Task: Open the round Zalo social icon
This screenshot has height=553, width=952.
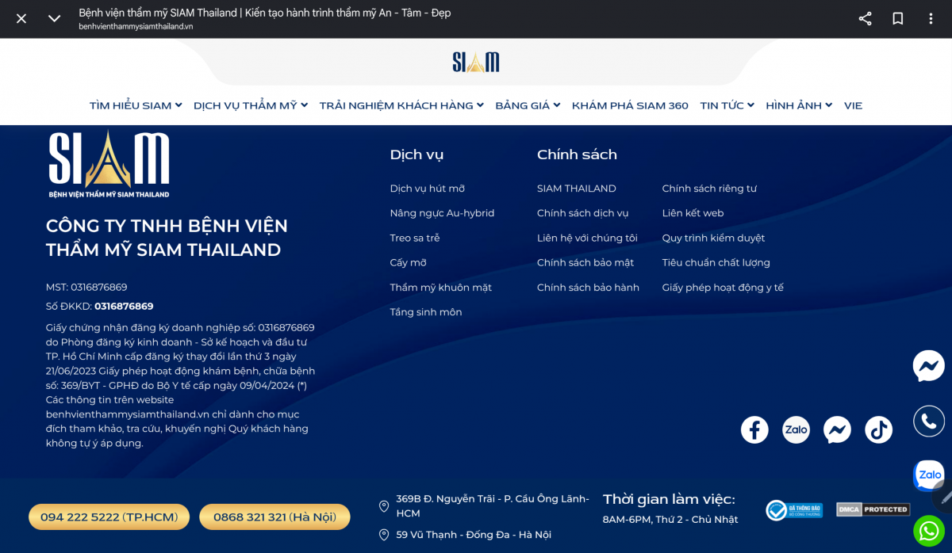Action: click(x=796, y=429)
